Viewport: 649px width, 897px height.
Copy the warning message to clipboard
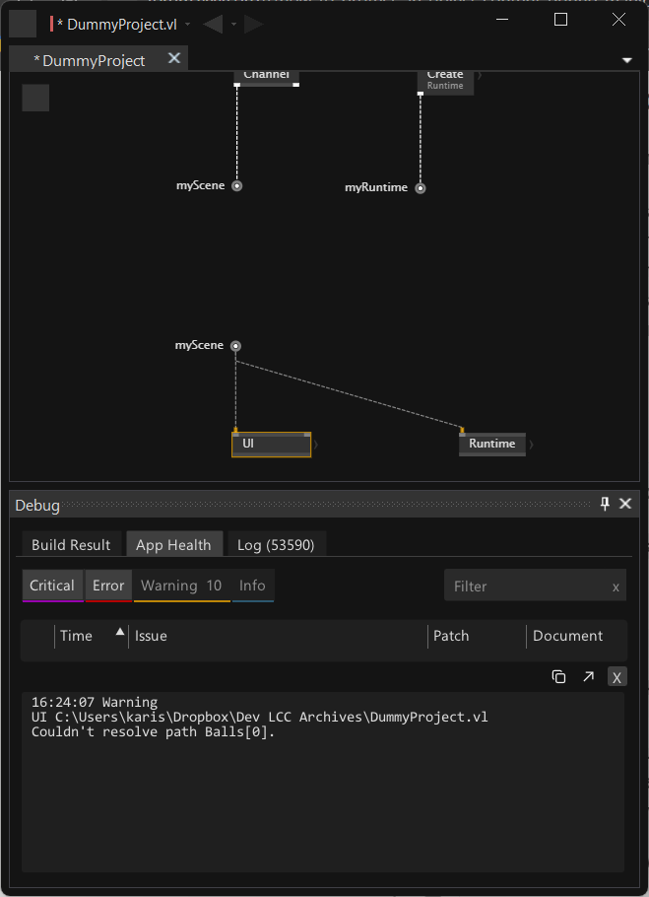pos(558,676)
